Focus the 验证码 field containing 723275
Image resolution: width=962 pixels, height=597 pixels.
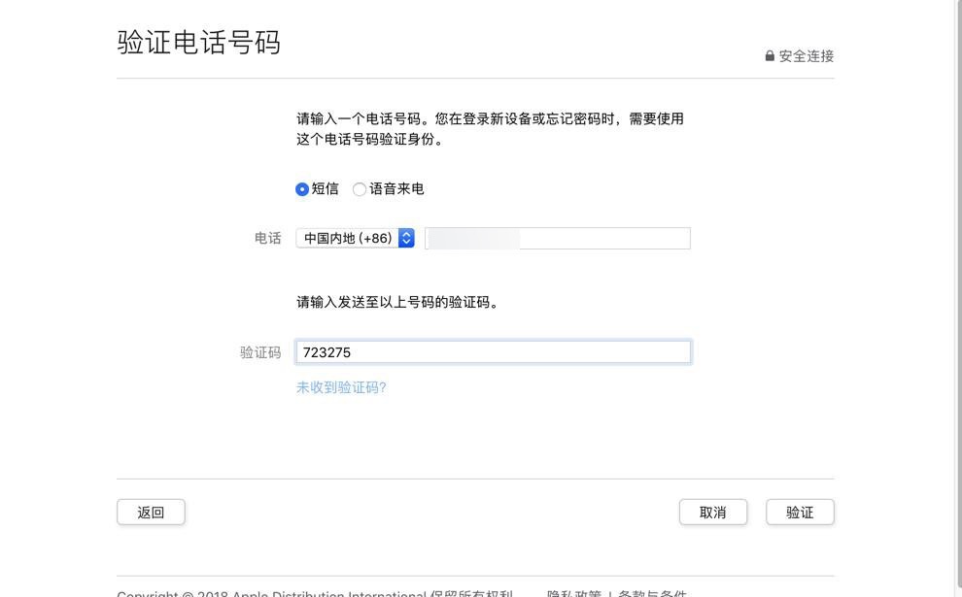tap(494, 352)
